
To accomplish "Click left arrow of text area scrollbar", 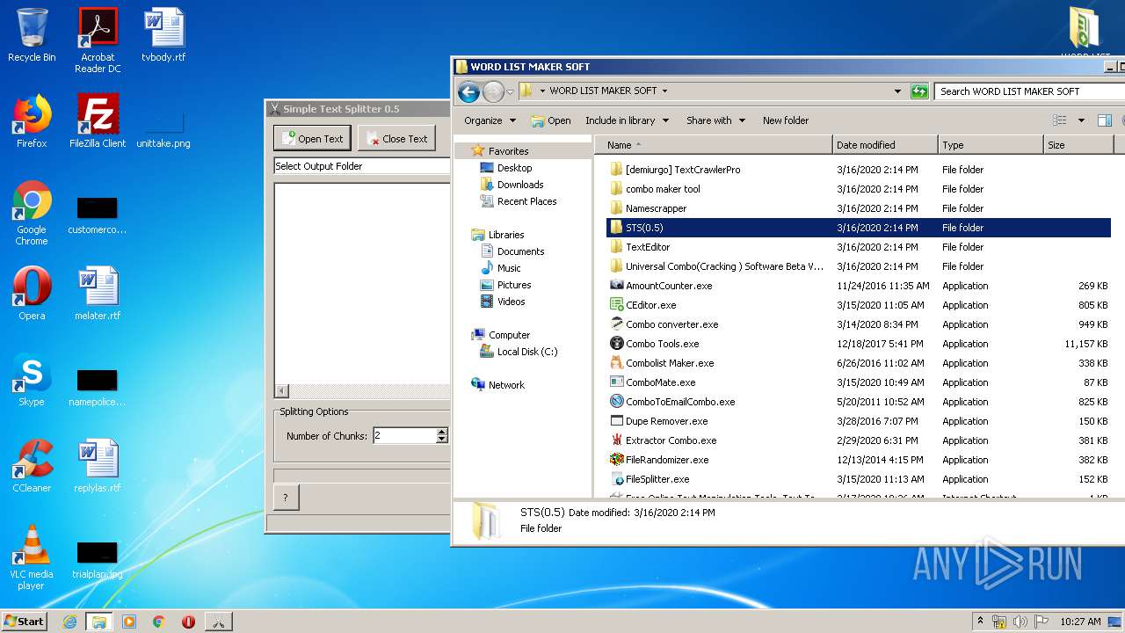I will (281, 391).
